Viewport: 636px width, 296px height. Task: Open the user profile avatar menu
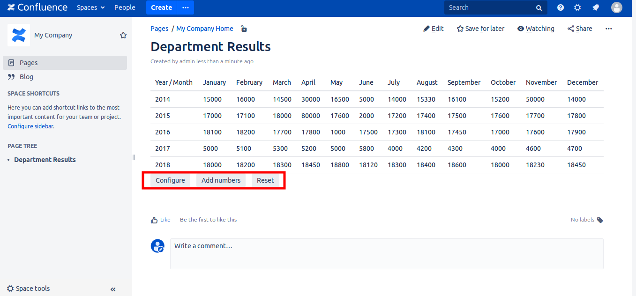coord(617,7)
